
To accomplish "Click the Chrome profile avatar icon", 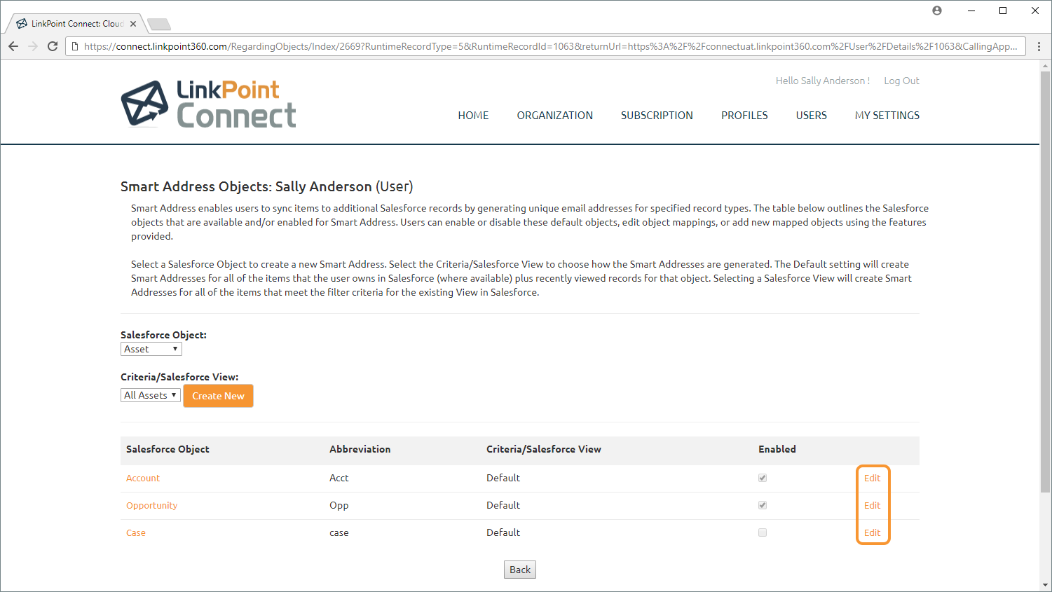I will tap(937, 11).
